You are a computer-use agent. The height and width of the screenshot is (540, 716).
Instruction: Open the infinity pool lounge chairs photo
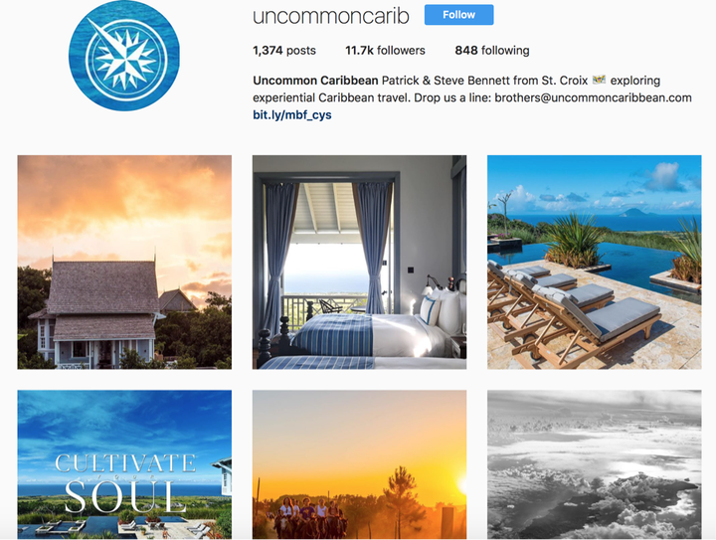(594, 262)
